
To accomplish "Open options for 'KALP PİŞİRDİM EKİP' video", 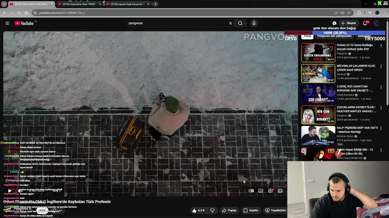I will pos(381,128).
